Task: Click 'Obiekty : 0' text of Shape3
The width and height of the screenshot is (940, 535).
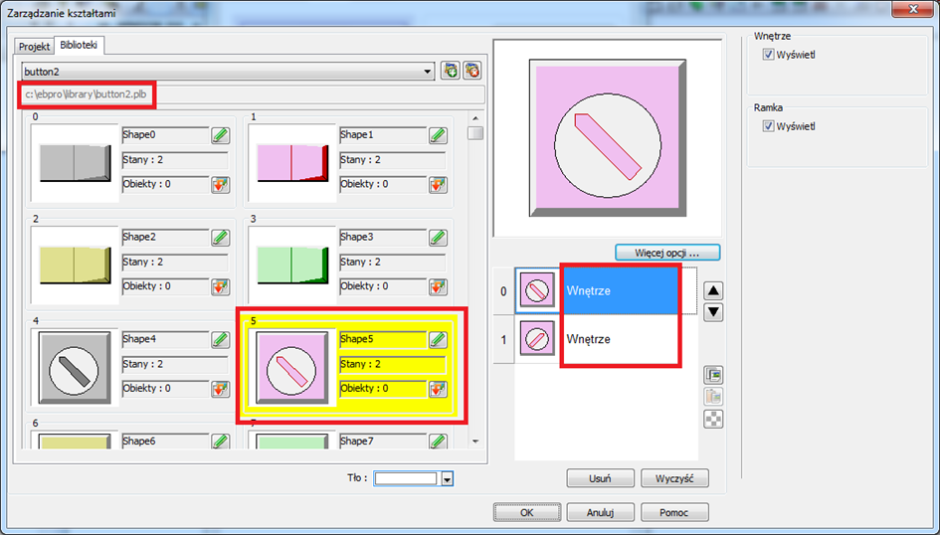Action: click(x=364, y=286)
